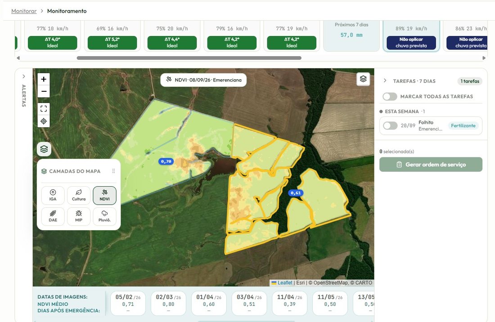Image resolution: width=495 pixels, height=322 pixels.
Task: Click the NDVI 08/09/26 Emerenciana label
Action: pyautogui.click(x=203, y=80)
